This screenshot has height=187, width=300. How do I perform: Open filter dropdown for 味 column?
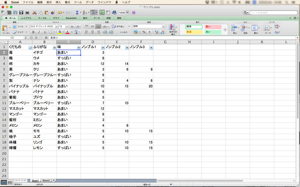pos(79,47)
